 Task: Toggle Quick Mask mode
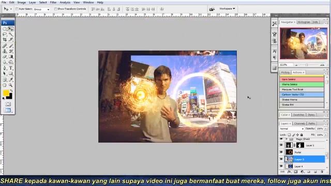[x=8, y=104]
